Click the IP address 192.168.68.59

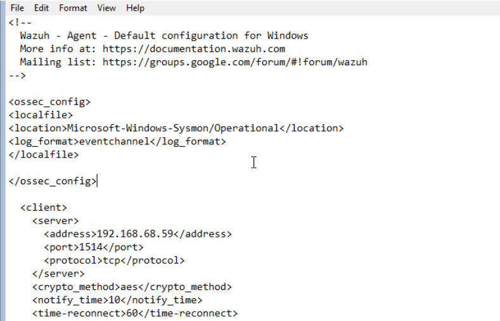(x=135, y=234)
